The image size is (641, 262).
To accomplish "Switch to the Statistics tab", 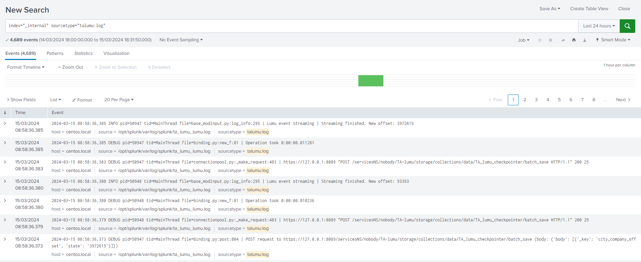I will pos(83,53).
